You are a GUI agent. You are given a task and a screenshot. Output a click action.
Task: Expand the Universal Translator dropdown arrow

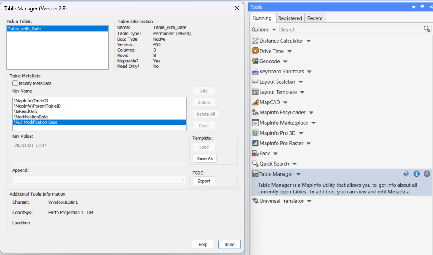pos(309,201)
